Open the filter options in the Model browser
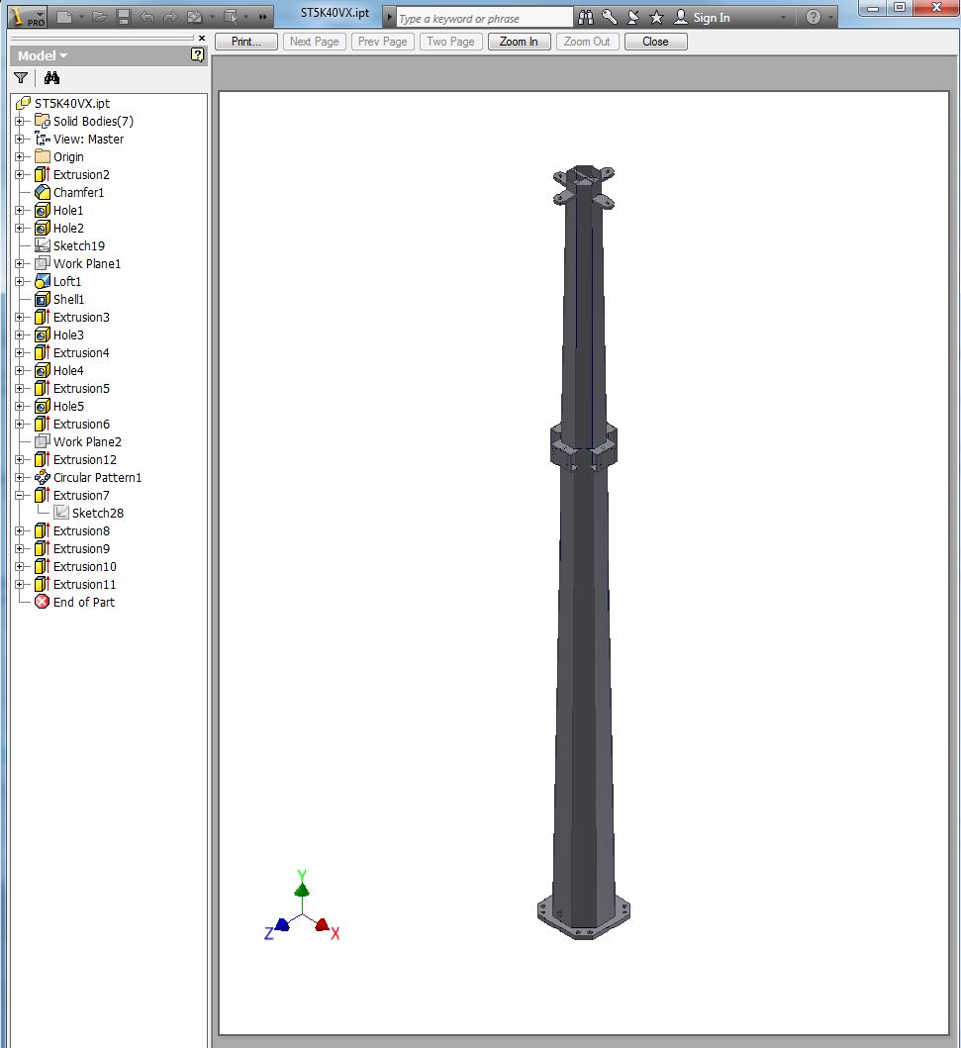The image size is (961, 1048). (x=21, y=77)
